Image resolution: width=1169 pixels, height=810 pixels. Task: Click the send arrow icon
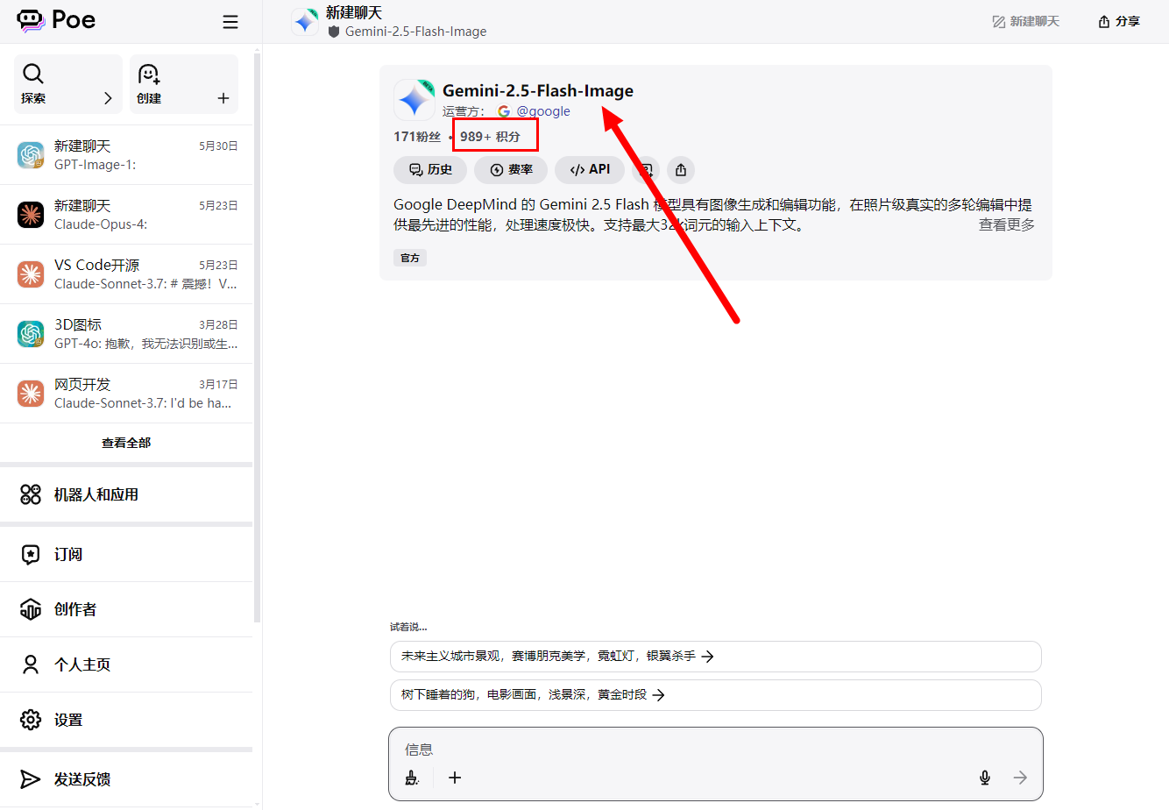tap(1020, 778)
